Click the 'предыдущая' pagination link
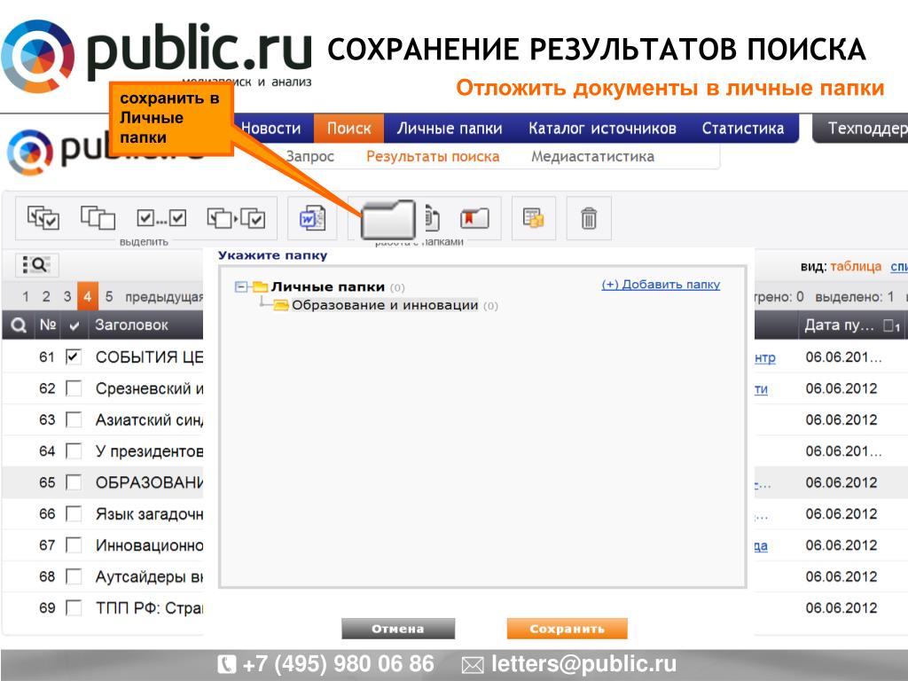This screenshot has height=681, width=908. 164,297
